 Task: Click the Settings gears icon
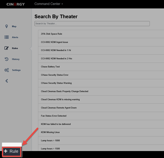(x=7, y=70)
